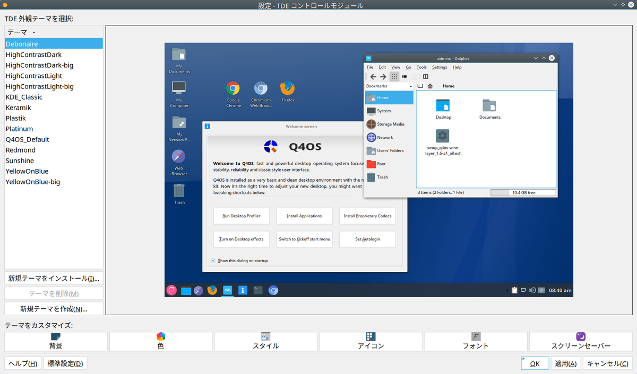Image resolution: width=637 pixels, height=374 pixels.
Task: Open Root folder from Dolphin sidebar
Action: pos(383,164)
